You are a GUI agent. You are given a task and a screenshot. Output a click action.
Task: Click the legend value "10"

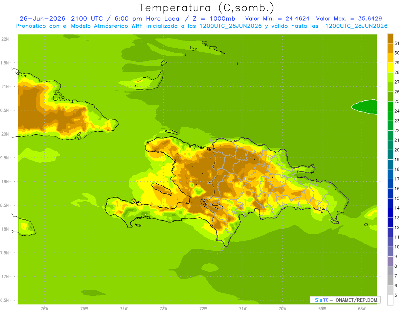[x=397, y=247]
